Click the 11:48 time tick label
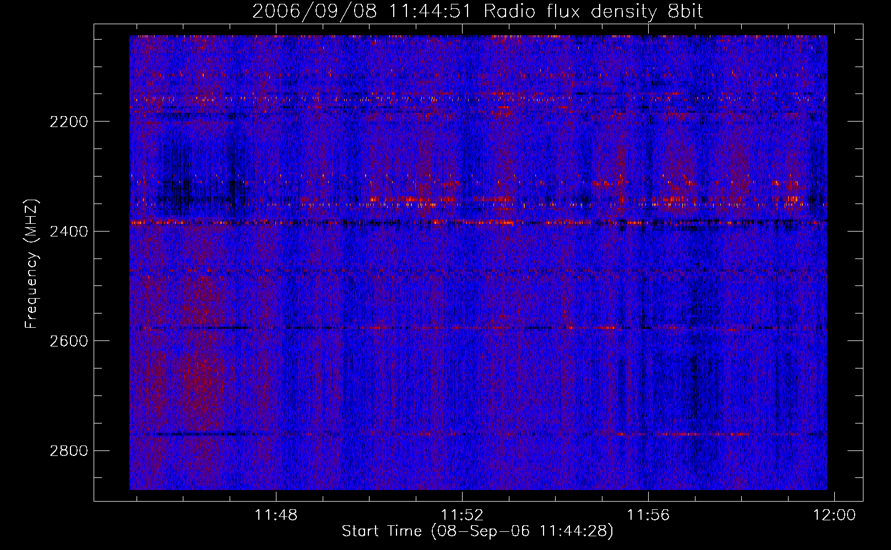This screenshot has height=550, width=891. pos(276,515)
